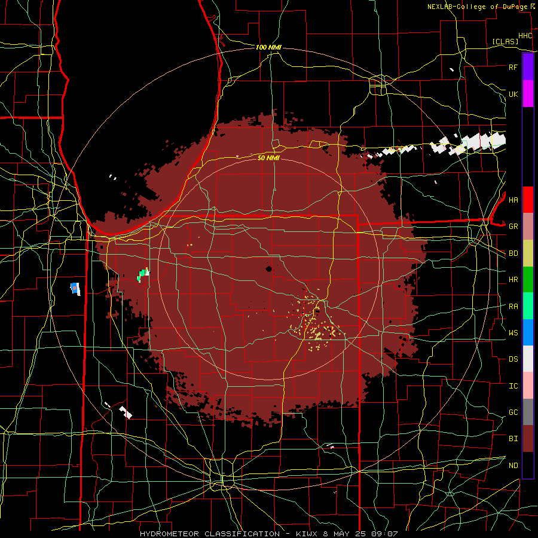Click the 09:07 timestamp in footer

click(x=386, y=534)
